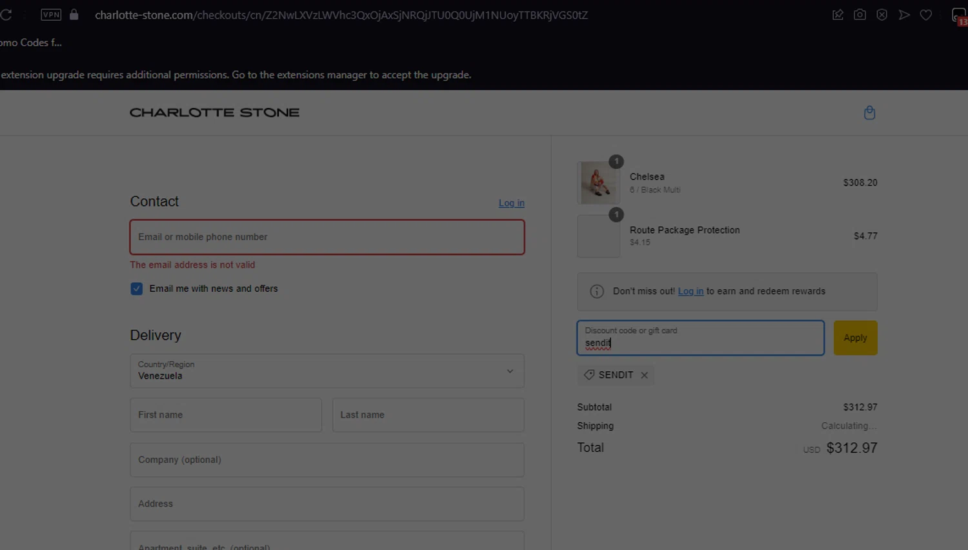
Task: Click the $4.77 price
Action: point(865,236)
